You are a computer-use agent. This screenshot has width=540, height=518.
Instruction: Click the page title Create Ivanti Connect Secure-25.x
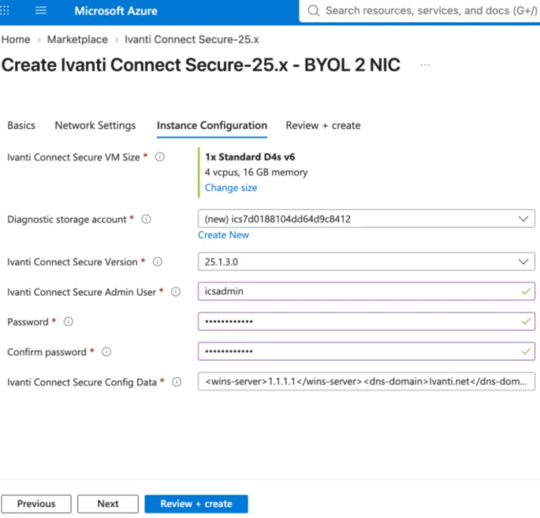coord(200,65)
